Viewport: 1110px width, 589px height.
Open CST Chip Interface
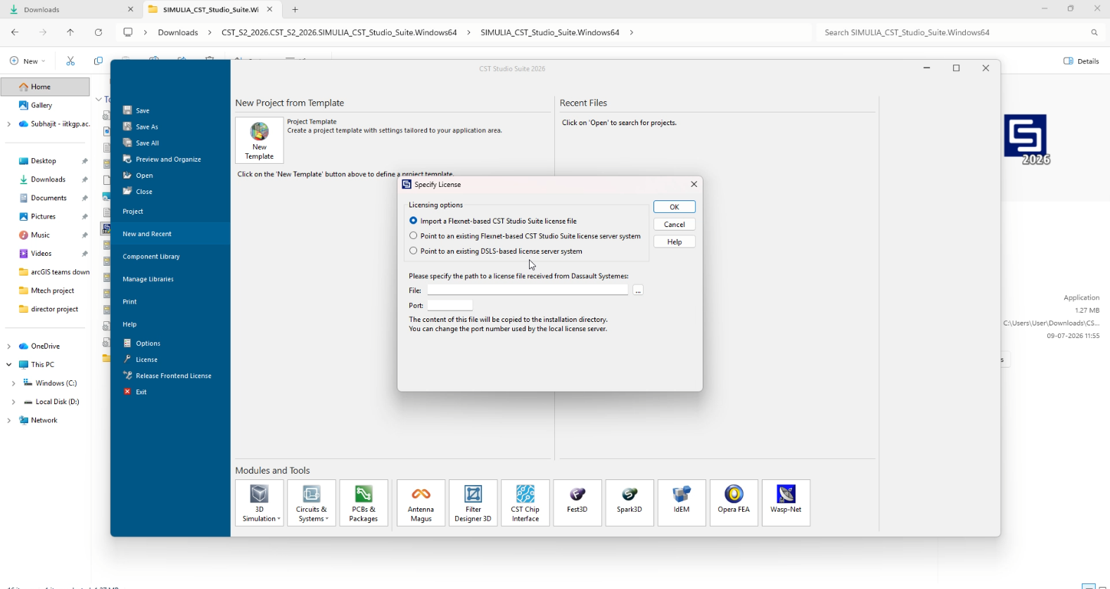(x=525, y=503)
